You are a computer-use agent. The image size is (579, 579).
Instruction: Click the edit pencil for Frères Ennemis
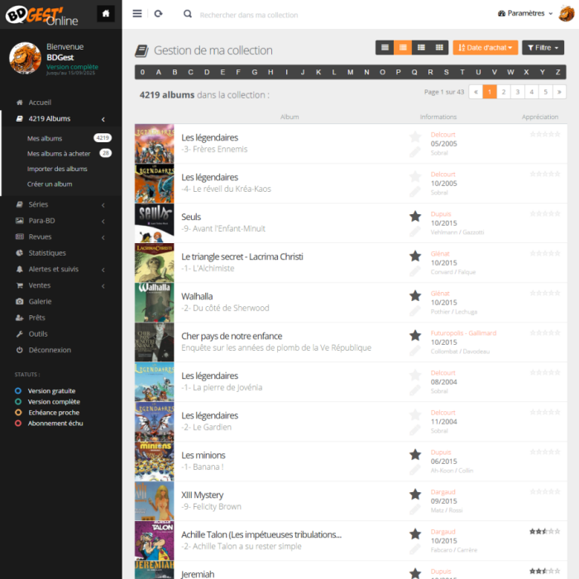414,152
